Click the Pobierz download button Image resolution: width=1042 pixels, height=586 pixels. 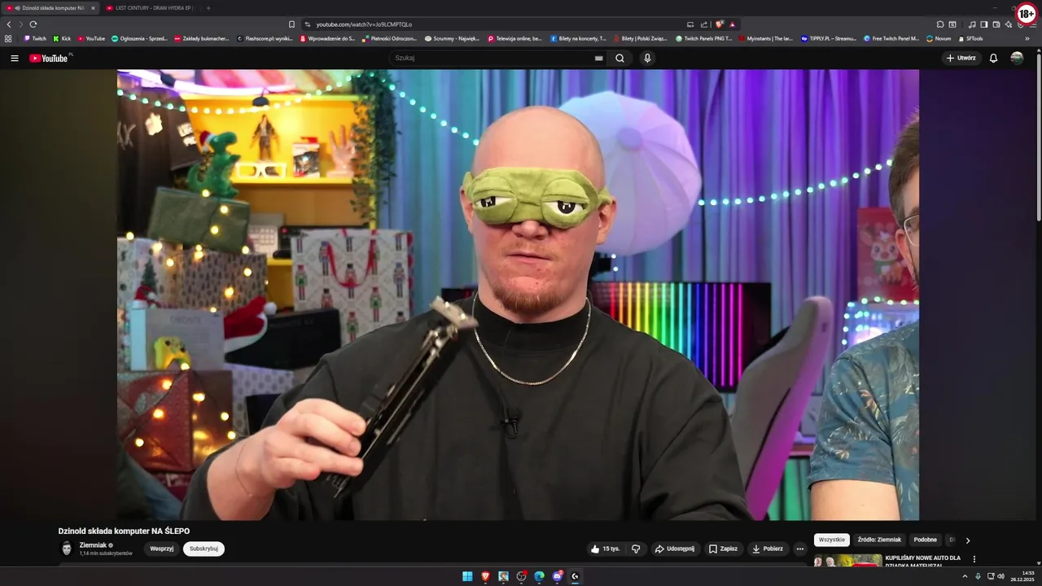768,549
